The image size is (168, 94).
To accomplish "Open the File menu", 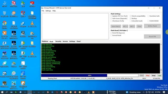I will tap(43, 11).
